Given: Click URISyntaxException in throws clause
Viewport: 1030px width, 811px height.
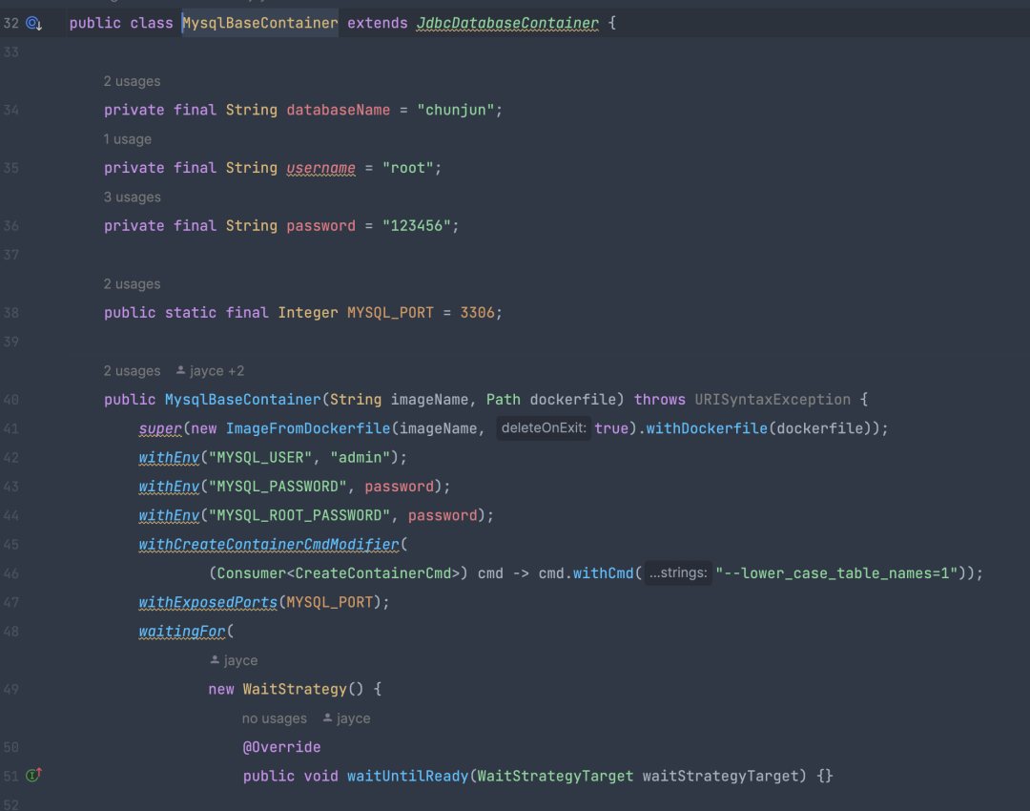Looking at the screenshot, I should pyautogui.click(x=772, y=399).
